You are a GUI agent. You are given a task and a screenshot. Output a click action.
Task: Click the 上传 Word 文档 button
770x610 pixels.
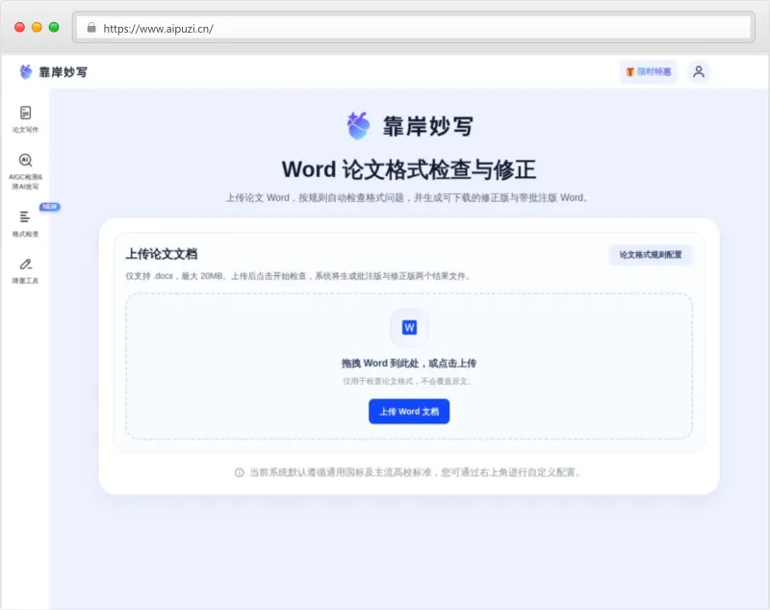(409, 411)
